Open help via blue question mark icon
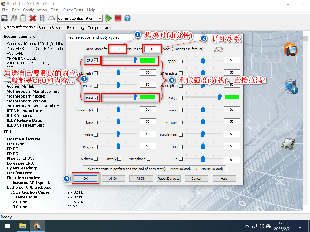Viewport: 310px width, 232px height. [127, 18]
